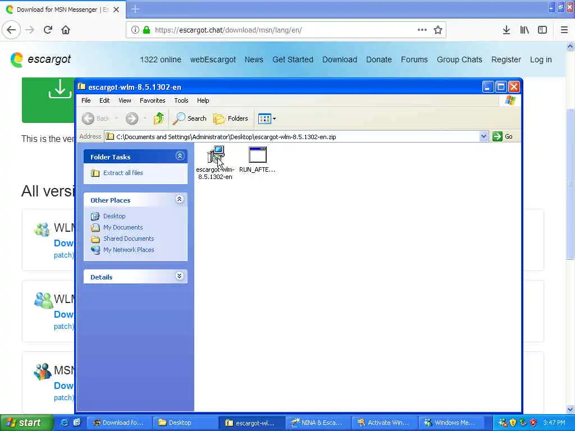Click Register link
The height and width of the screenshot is (431, 575).
[x=506, y=59]
